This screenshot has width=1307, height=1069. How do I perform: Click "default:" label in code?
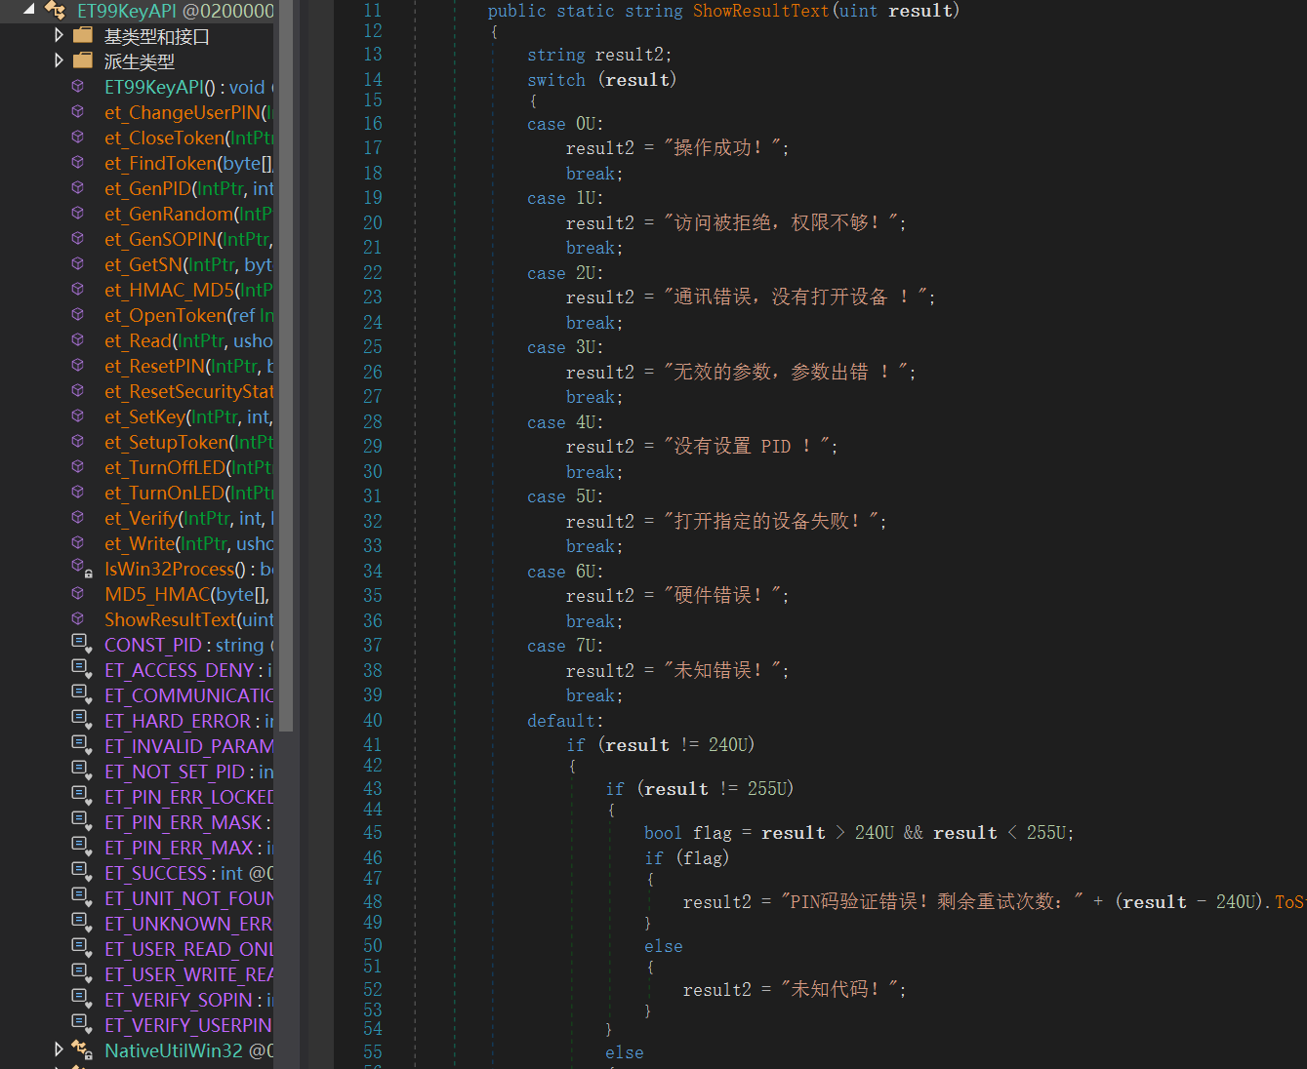[x=565, y=721]
